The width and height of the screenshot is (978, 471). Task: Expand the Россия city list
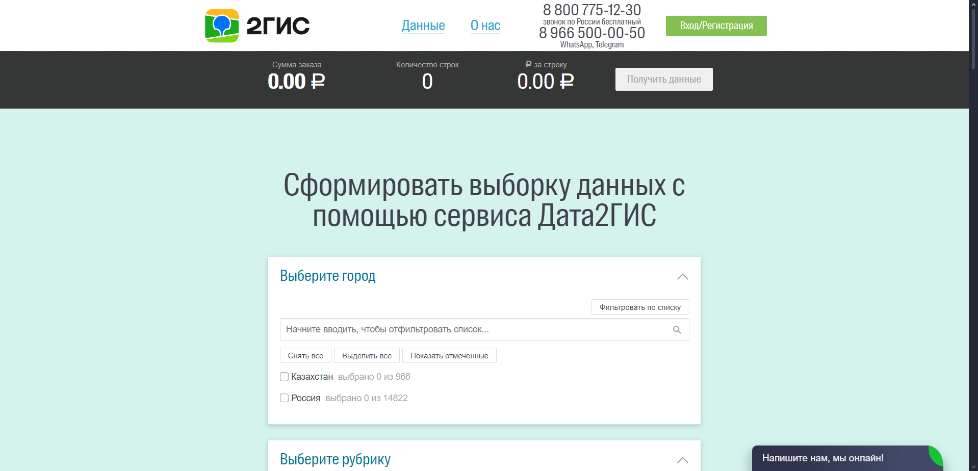[x=305, y=398]
